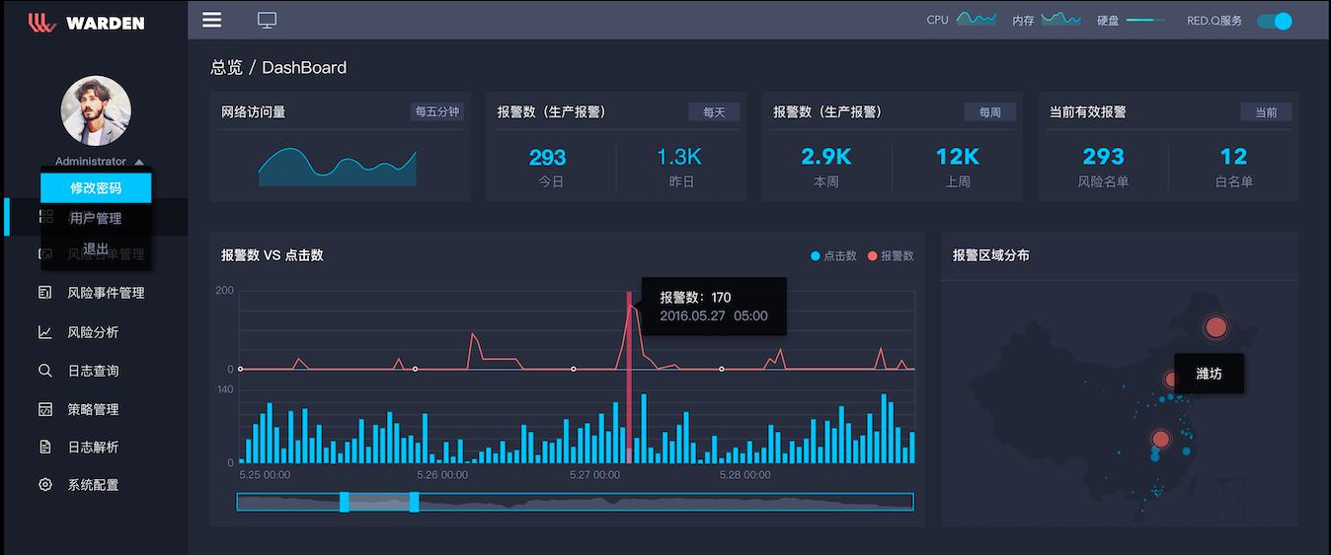This screenshot has width=1331, height=555.
Task: Click the 每天 period badge
Action: pos(714,112)
